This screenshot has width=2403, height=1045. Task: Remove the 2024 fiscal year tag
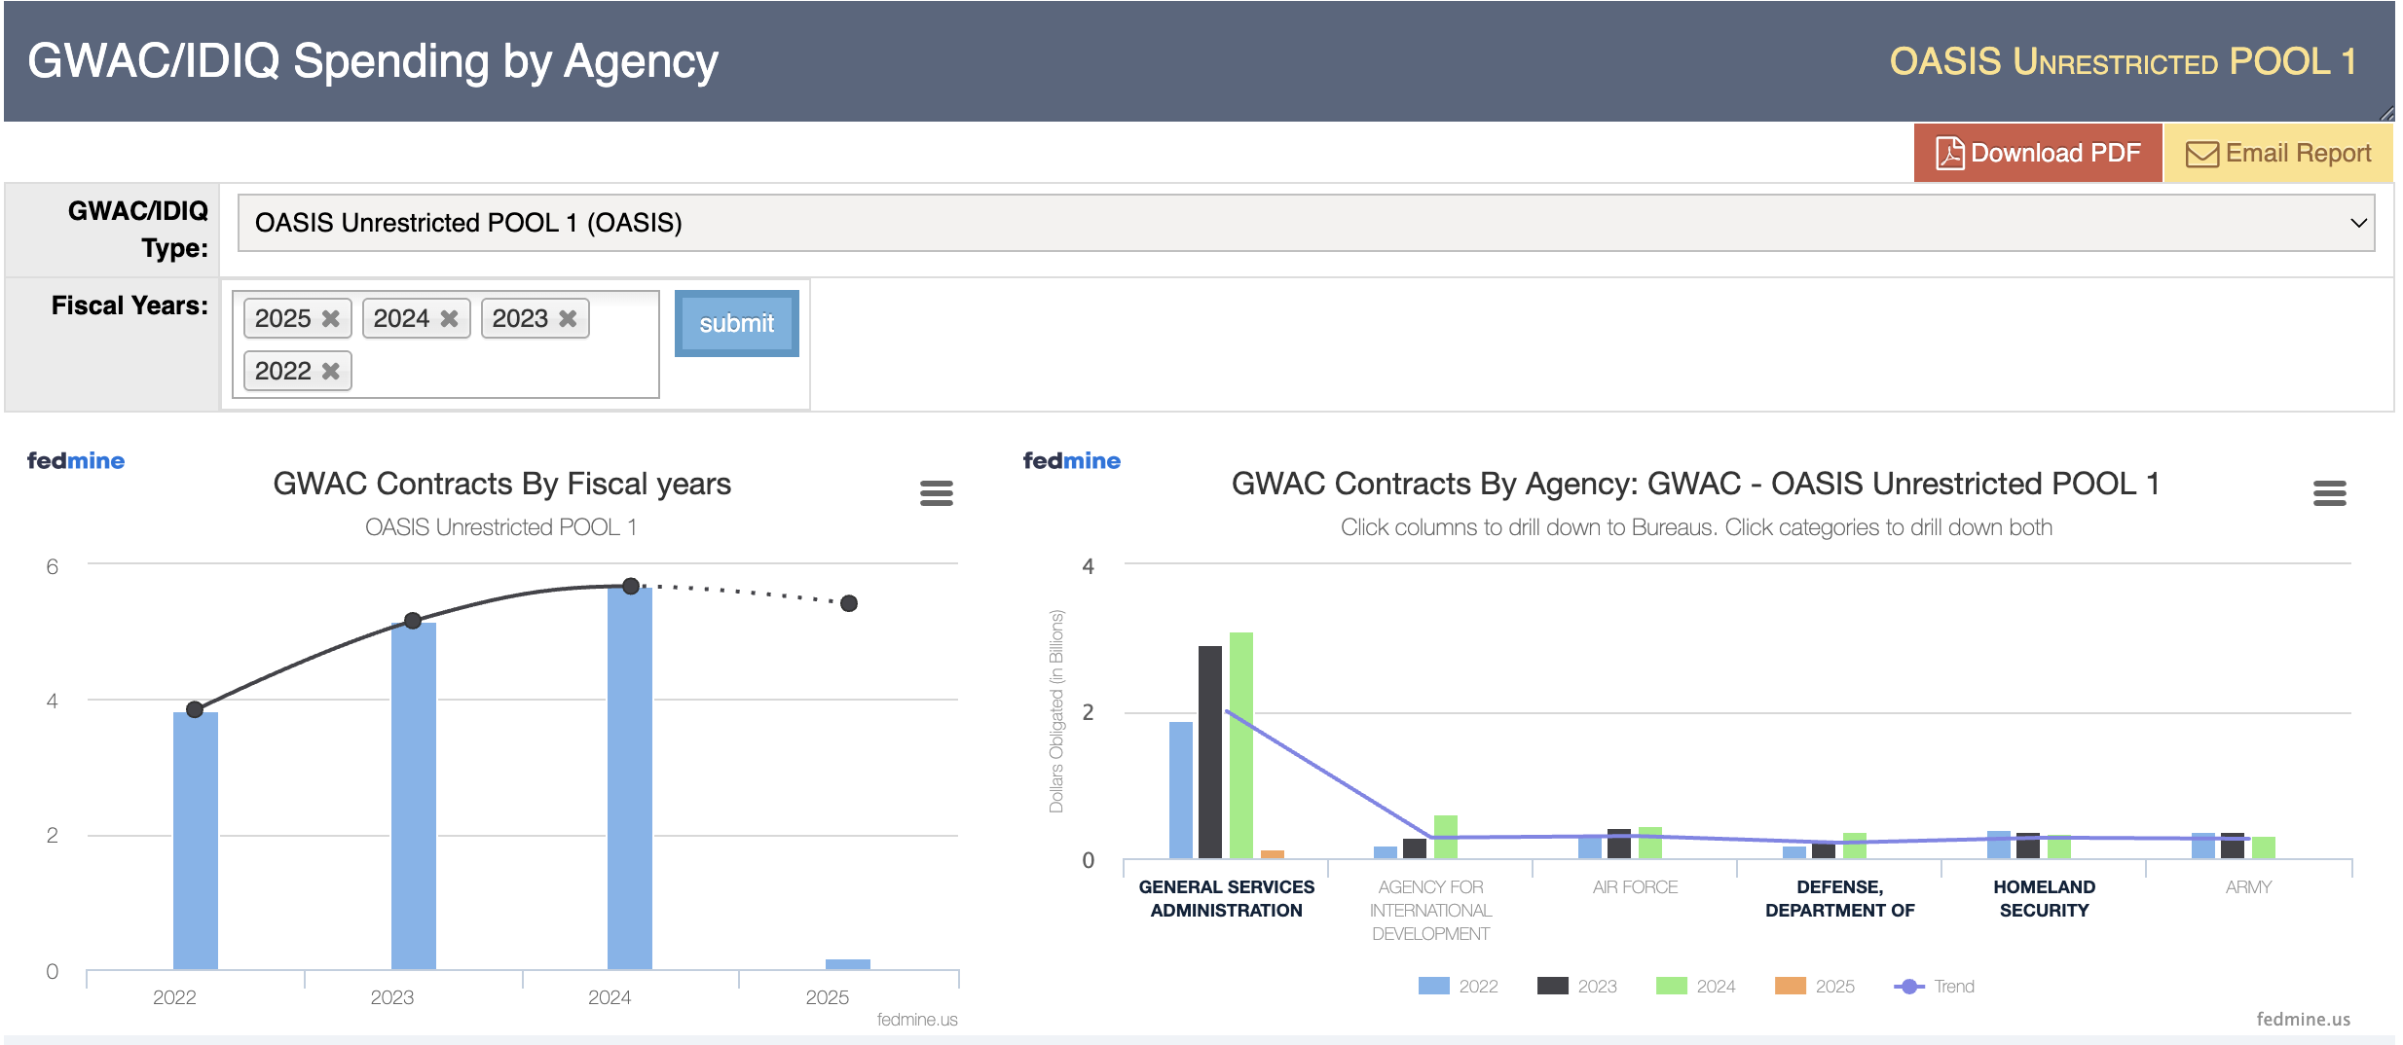[449, 319]
